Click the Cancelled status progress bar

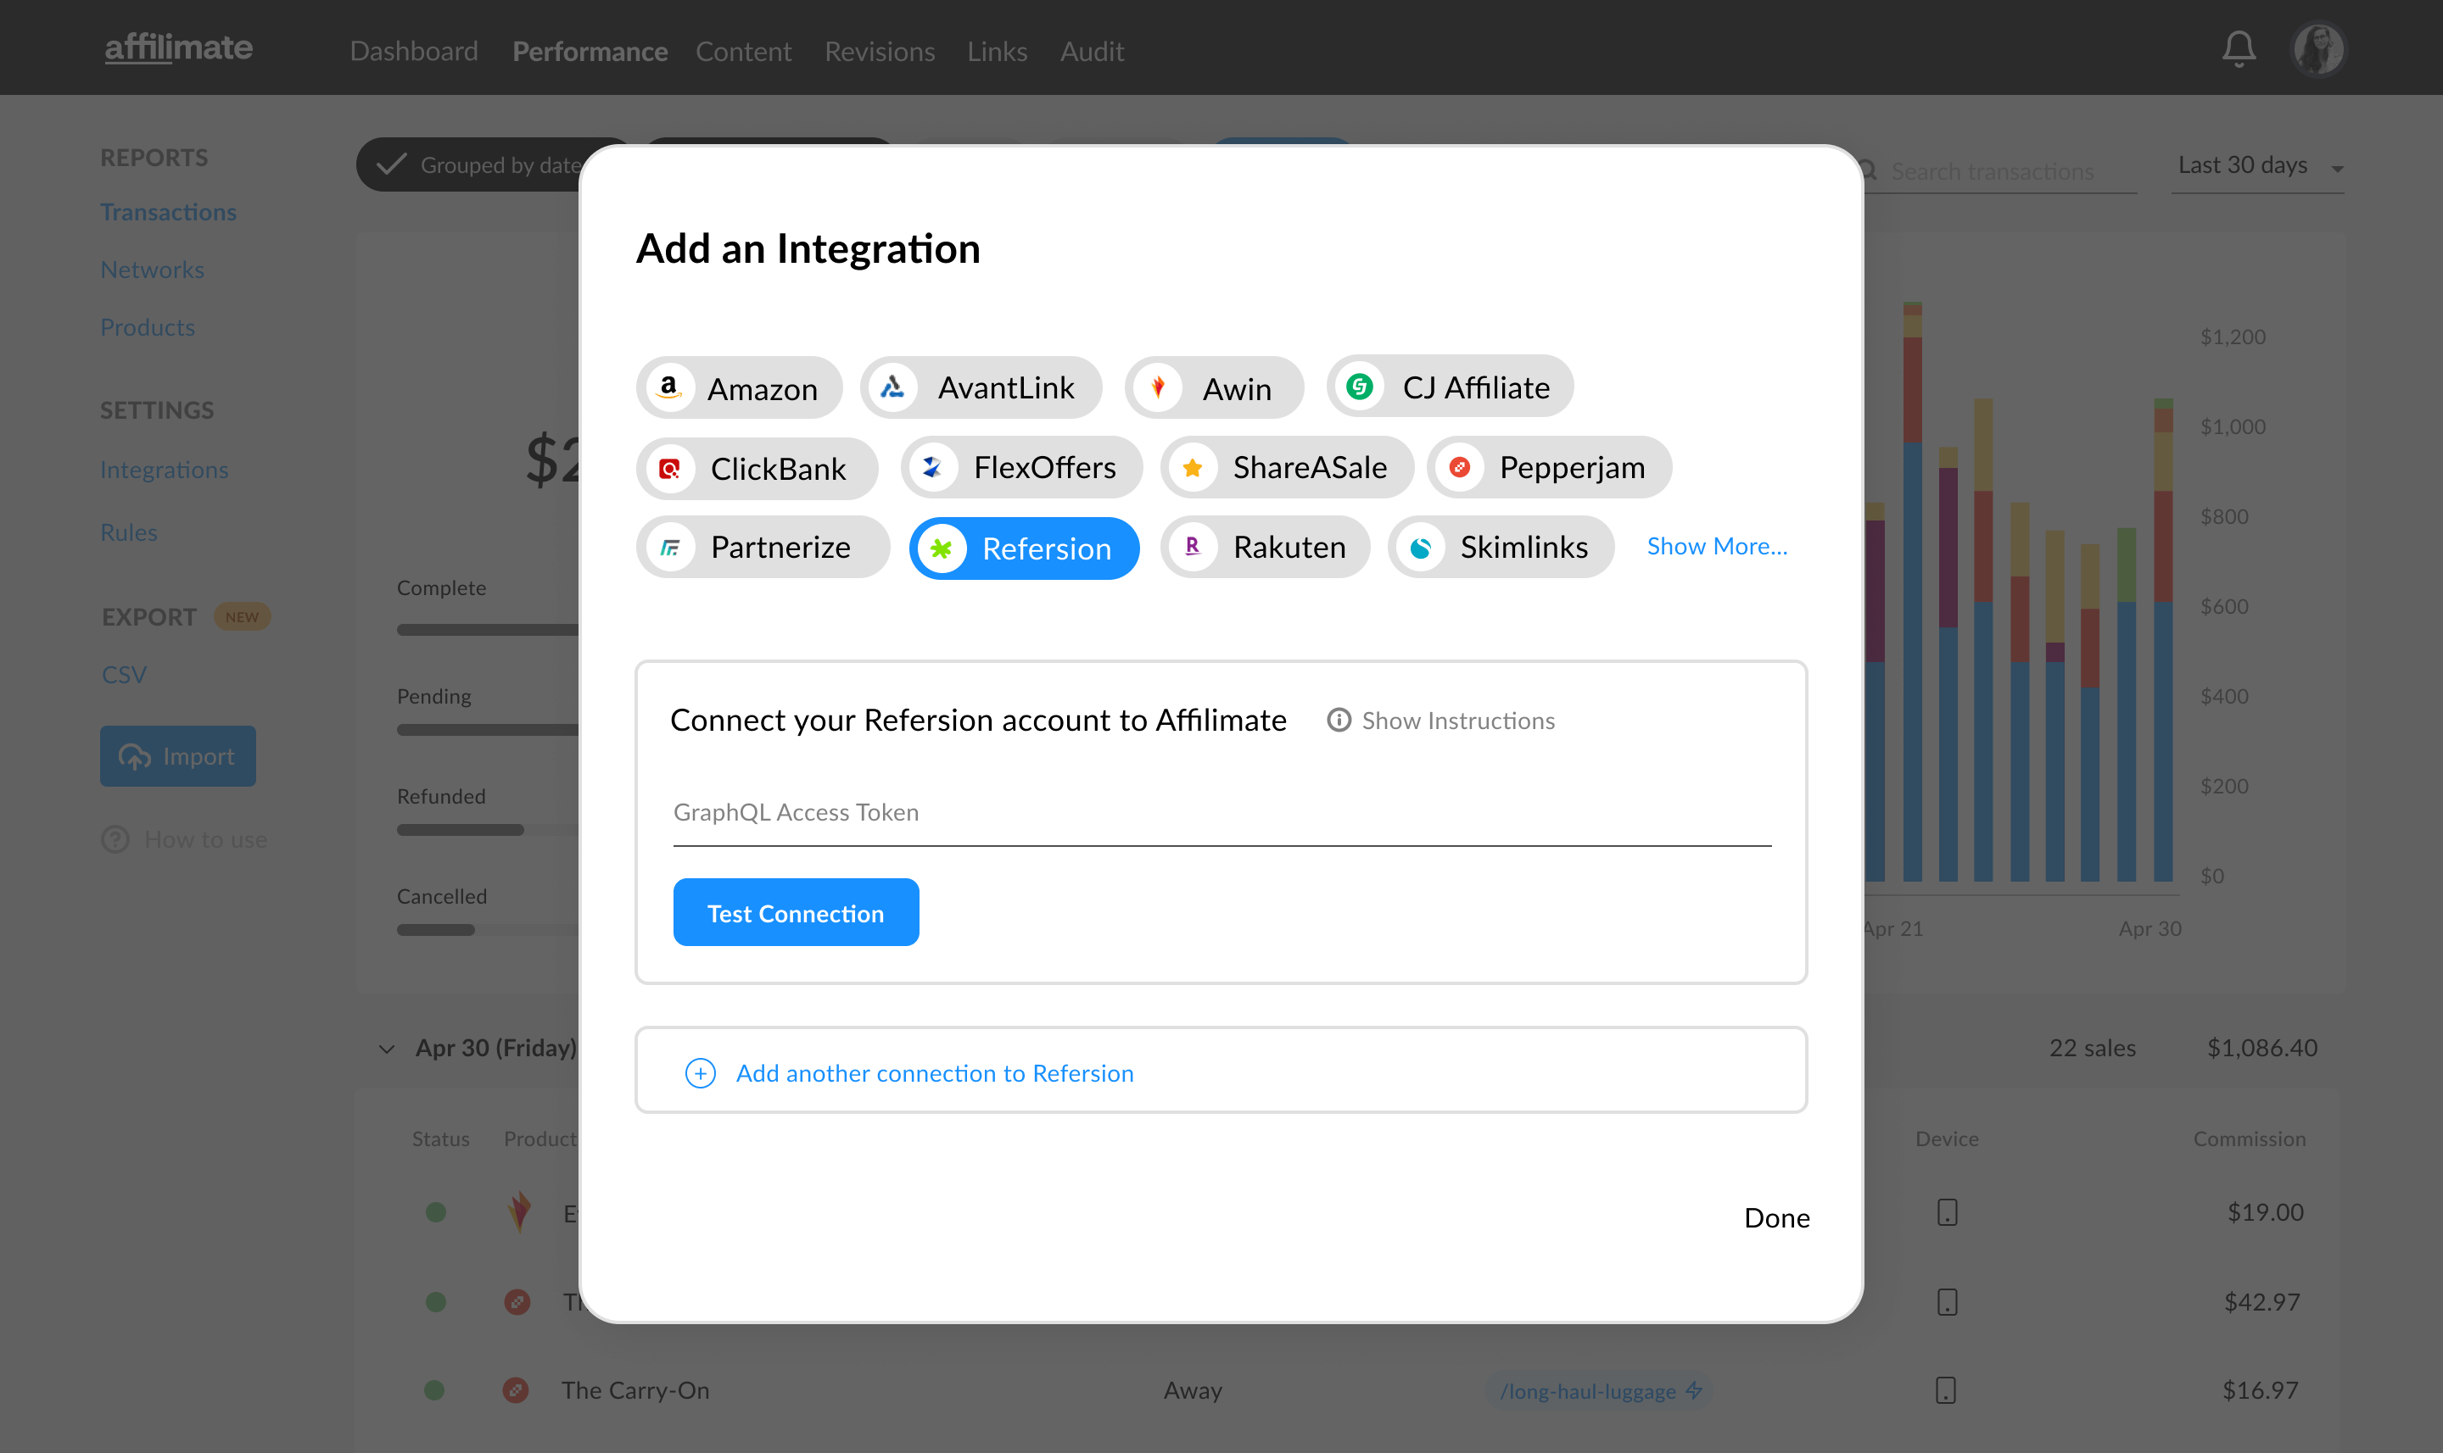coord(488,930)
